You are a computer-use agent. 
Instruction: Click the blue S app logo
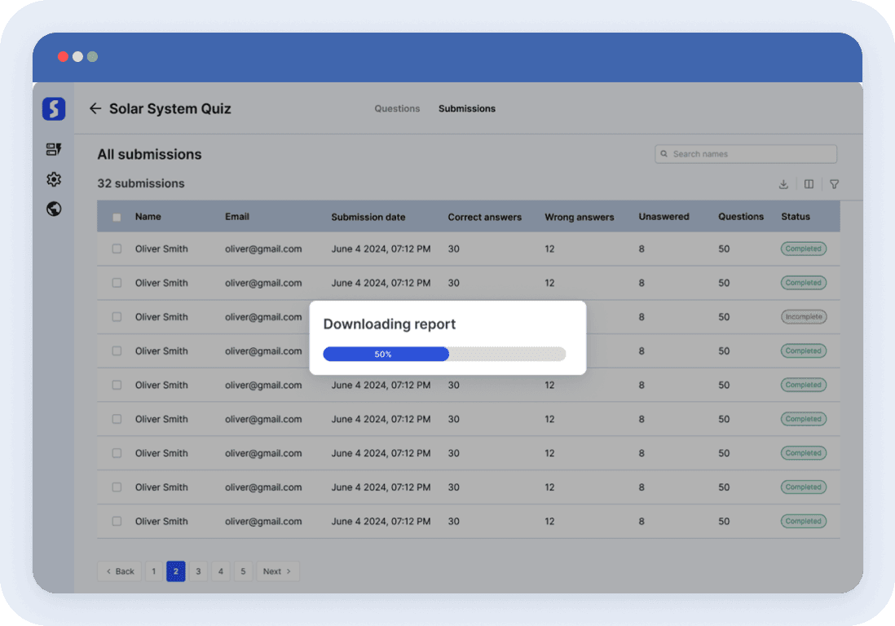click(54, 108)
